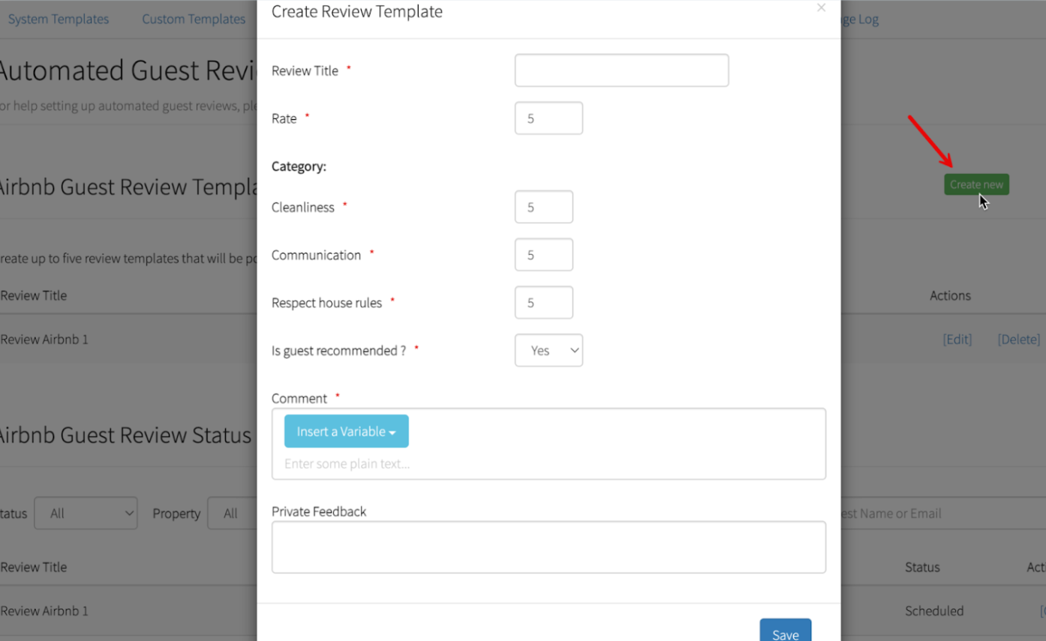Click the Cleanliness rating field
This screenshot has width=1046, height=641.
543,207
